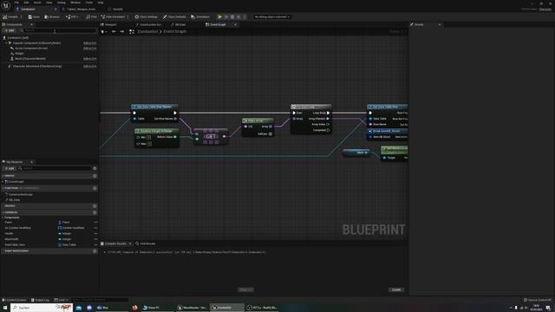Open Class Defaults from the toolbar
The image size is (555, 312).
click(174, 16)
